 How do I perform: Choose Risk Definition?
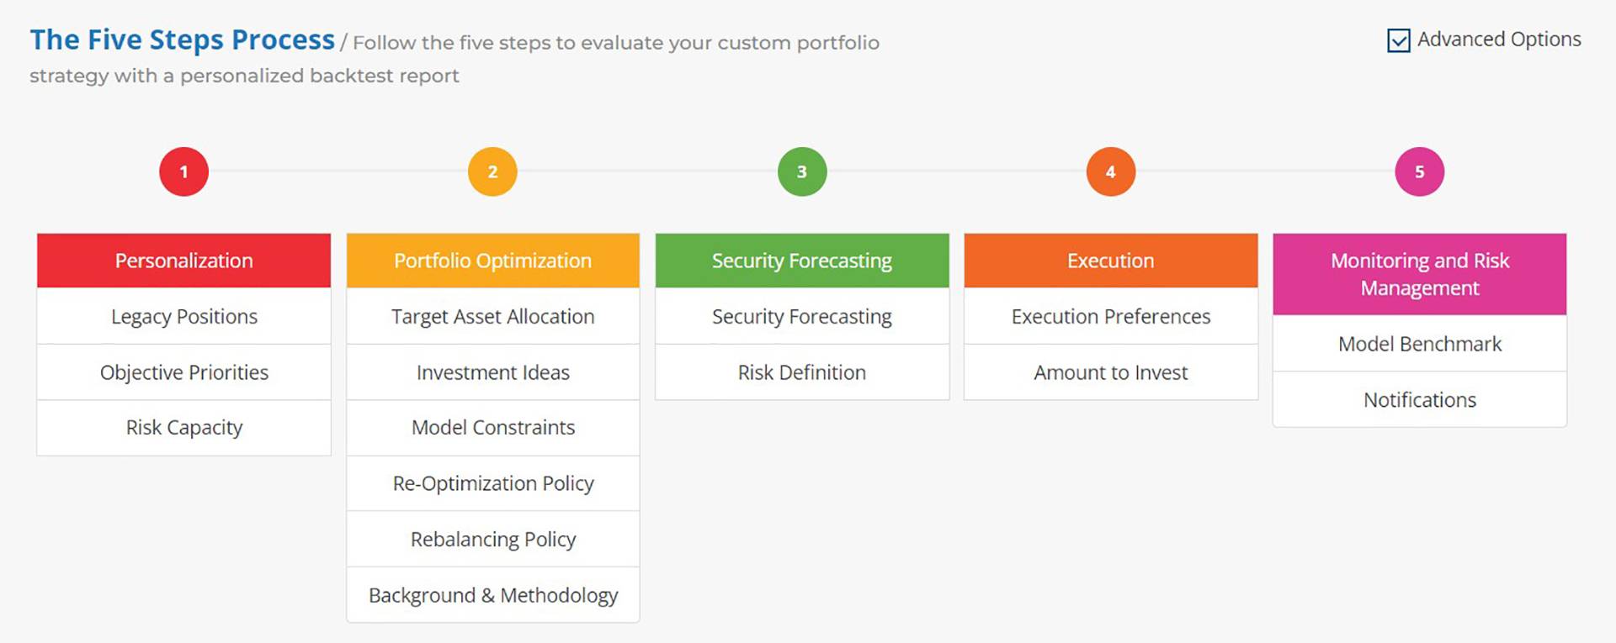coord(801,372)
